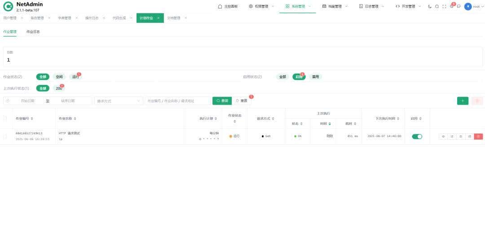Click the header search icon
485x231 pixels.
(437, 6)
